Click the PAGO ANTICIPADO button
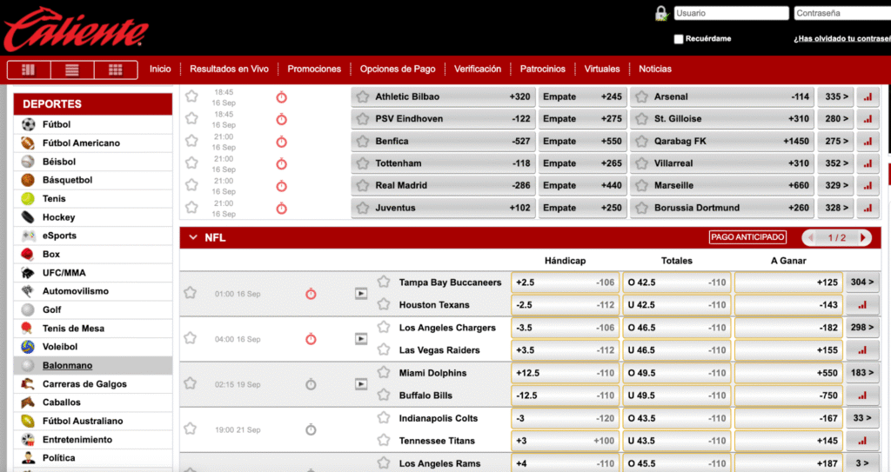The width and height of the screenshot is (891, 472). pyautogui.click(x=748, y=237)
